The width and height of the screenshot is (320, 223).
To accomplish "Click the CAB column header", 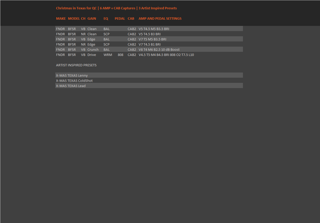I will click(131, 19).
